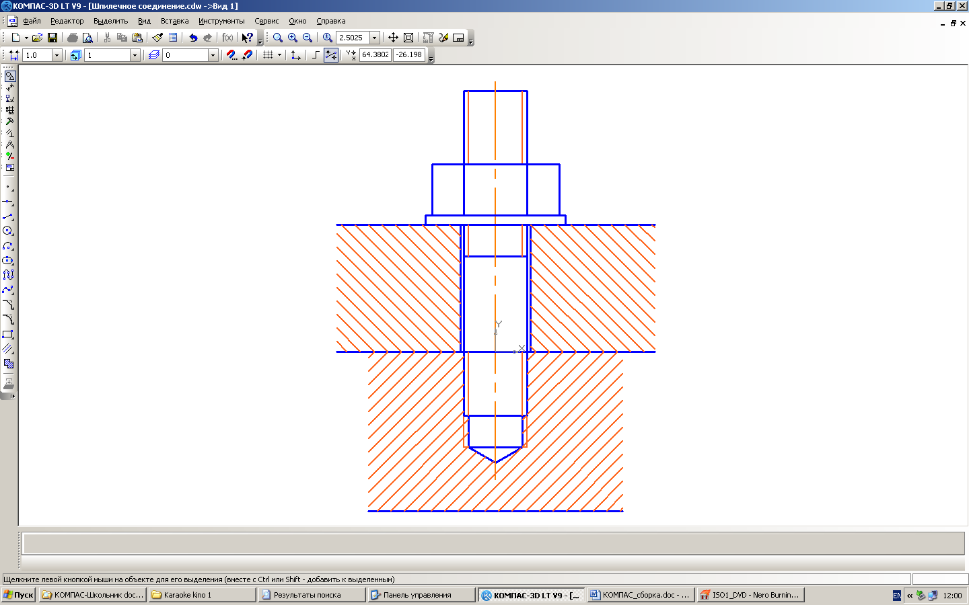Screen dimensions: 969x605
Task: Open the Инструменты menu
Action: click(221, 21)
